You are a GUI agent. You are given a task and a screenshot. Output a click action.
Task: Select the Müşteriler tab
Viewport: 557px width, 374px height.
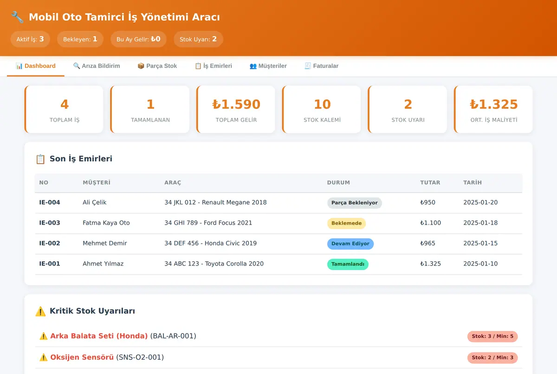[x=268, y=66]
